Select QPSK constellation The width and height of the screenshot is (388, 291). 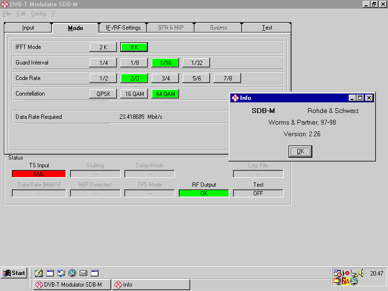[x=103, y=94]
